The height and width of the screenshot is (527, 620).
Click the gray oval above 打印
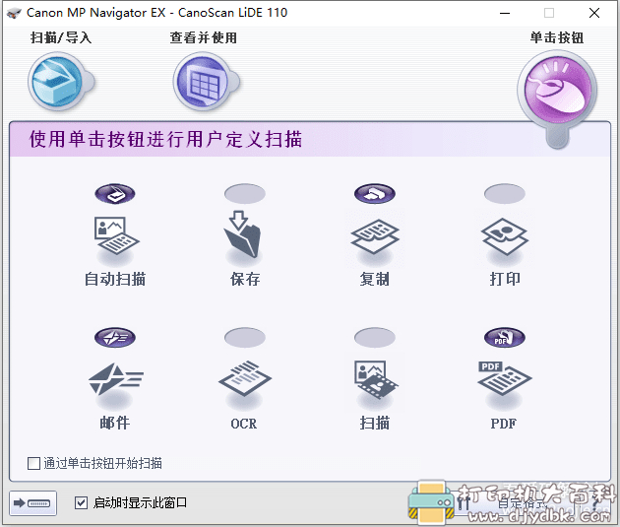click(x=505, y=194)
